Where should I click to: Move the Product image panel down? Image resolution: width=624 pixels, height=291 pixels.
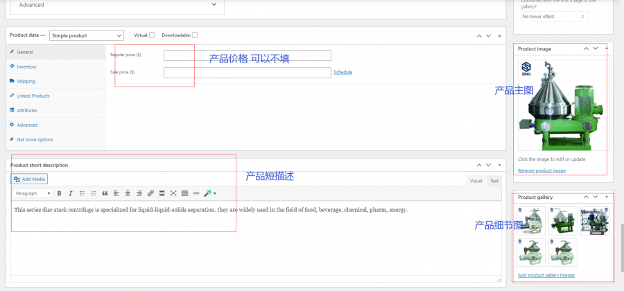[x=596, y=48]
